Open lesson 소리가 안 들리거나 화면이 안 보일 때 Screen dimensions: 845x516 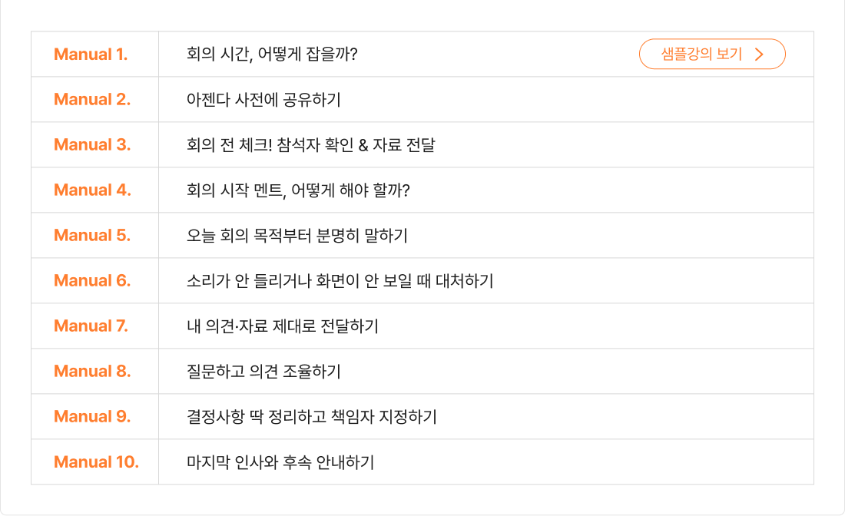(x=340, y=280)
